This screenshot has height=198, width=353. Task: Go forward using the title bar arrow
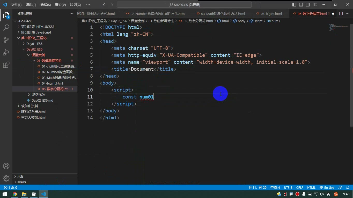coord(112,5)
